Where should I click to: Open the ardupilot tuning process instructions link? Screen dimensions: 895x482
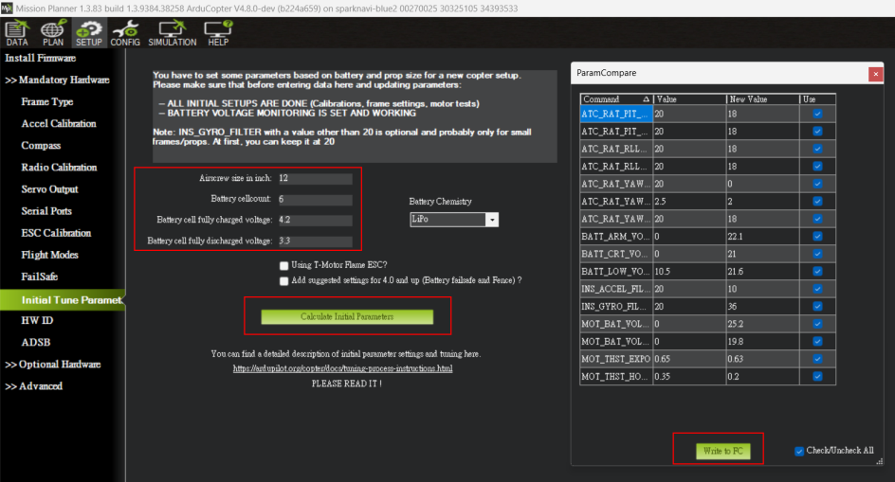342,368
